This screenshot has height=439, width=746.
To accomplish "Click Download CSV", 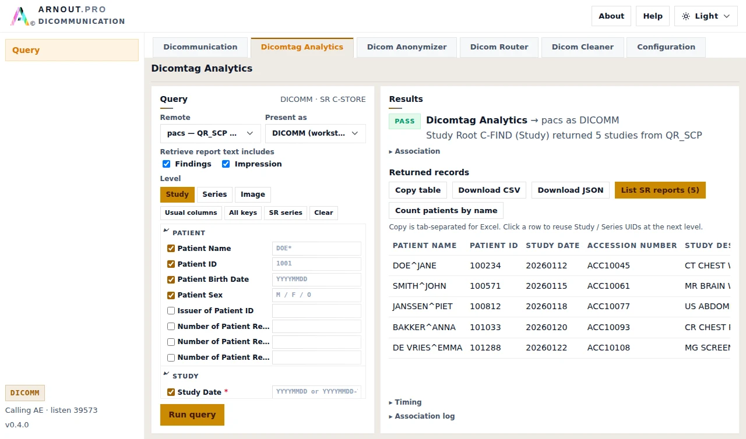I will (x=489, y=190).
